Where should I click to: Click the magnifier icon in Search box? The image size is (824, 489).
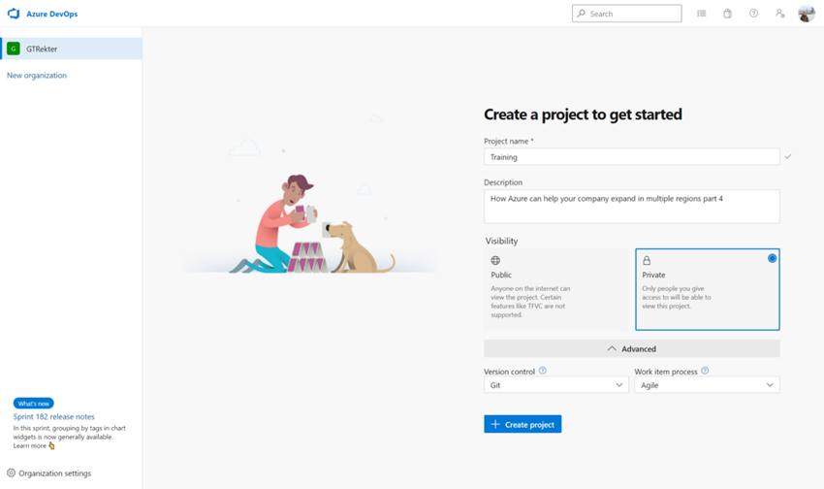click(582, 14)
